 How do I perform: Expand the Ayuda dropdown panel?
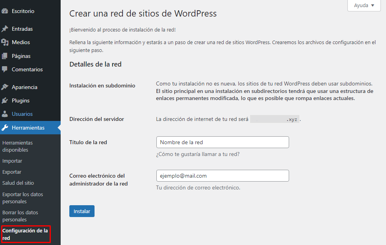363,6
